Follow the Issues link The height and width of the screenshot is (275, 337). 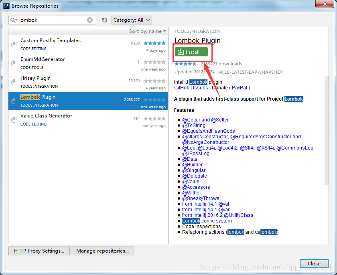click(200, 88)
